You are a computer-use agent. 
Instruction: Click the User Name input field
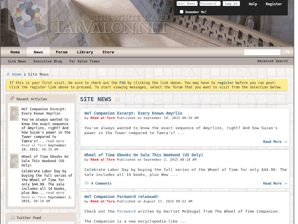point(187,3)
